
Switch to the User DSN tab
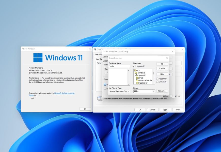(98, 54)
